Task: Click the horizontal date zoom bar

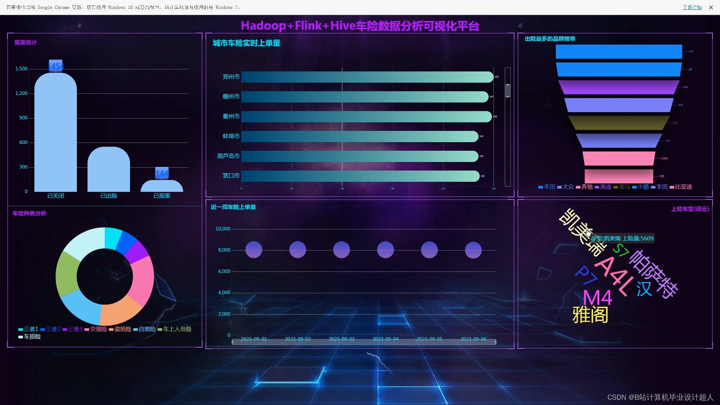Action: (x=364, y=342)
